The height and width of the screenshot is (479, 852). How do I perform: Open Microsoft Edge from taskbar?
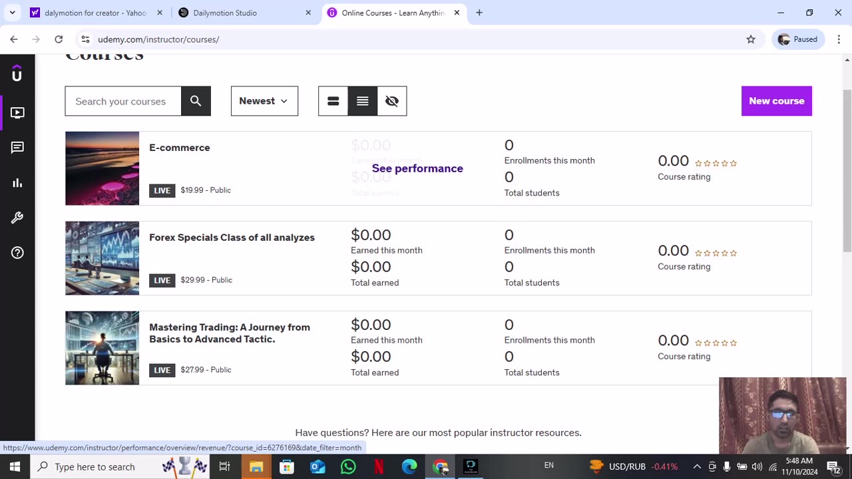[x=409, y=466]
